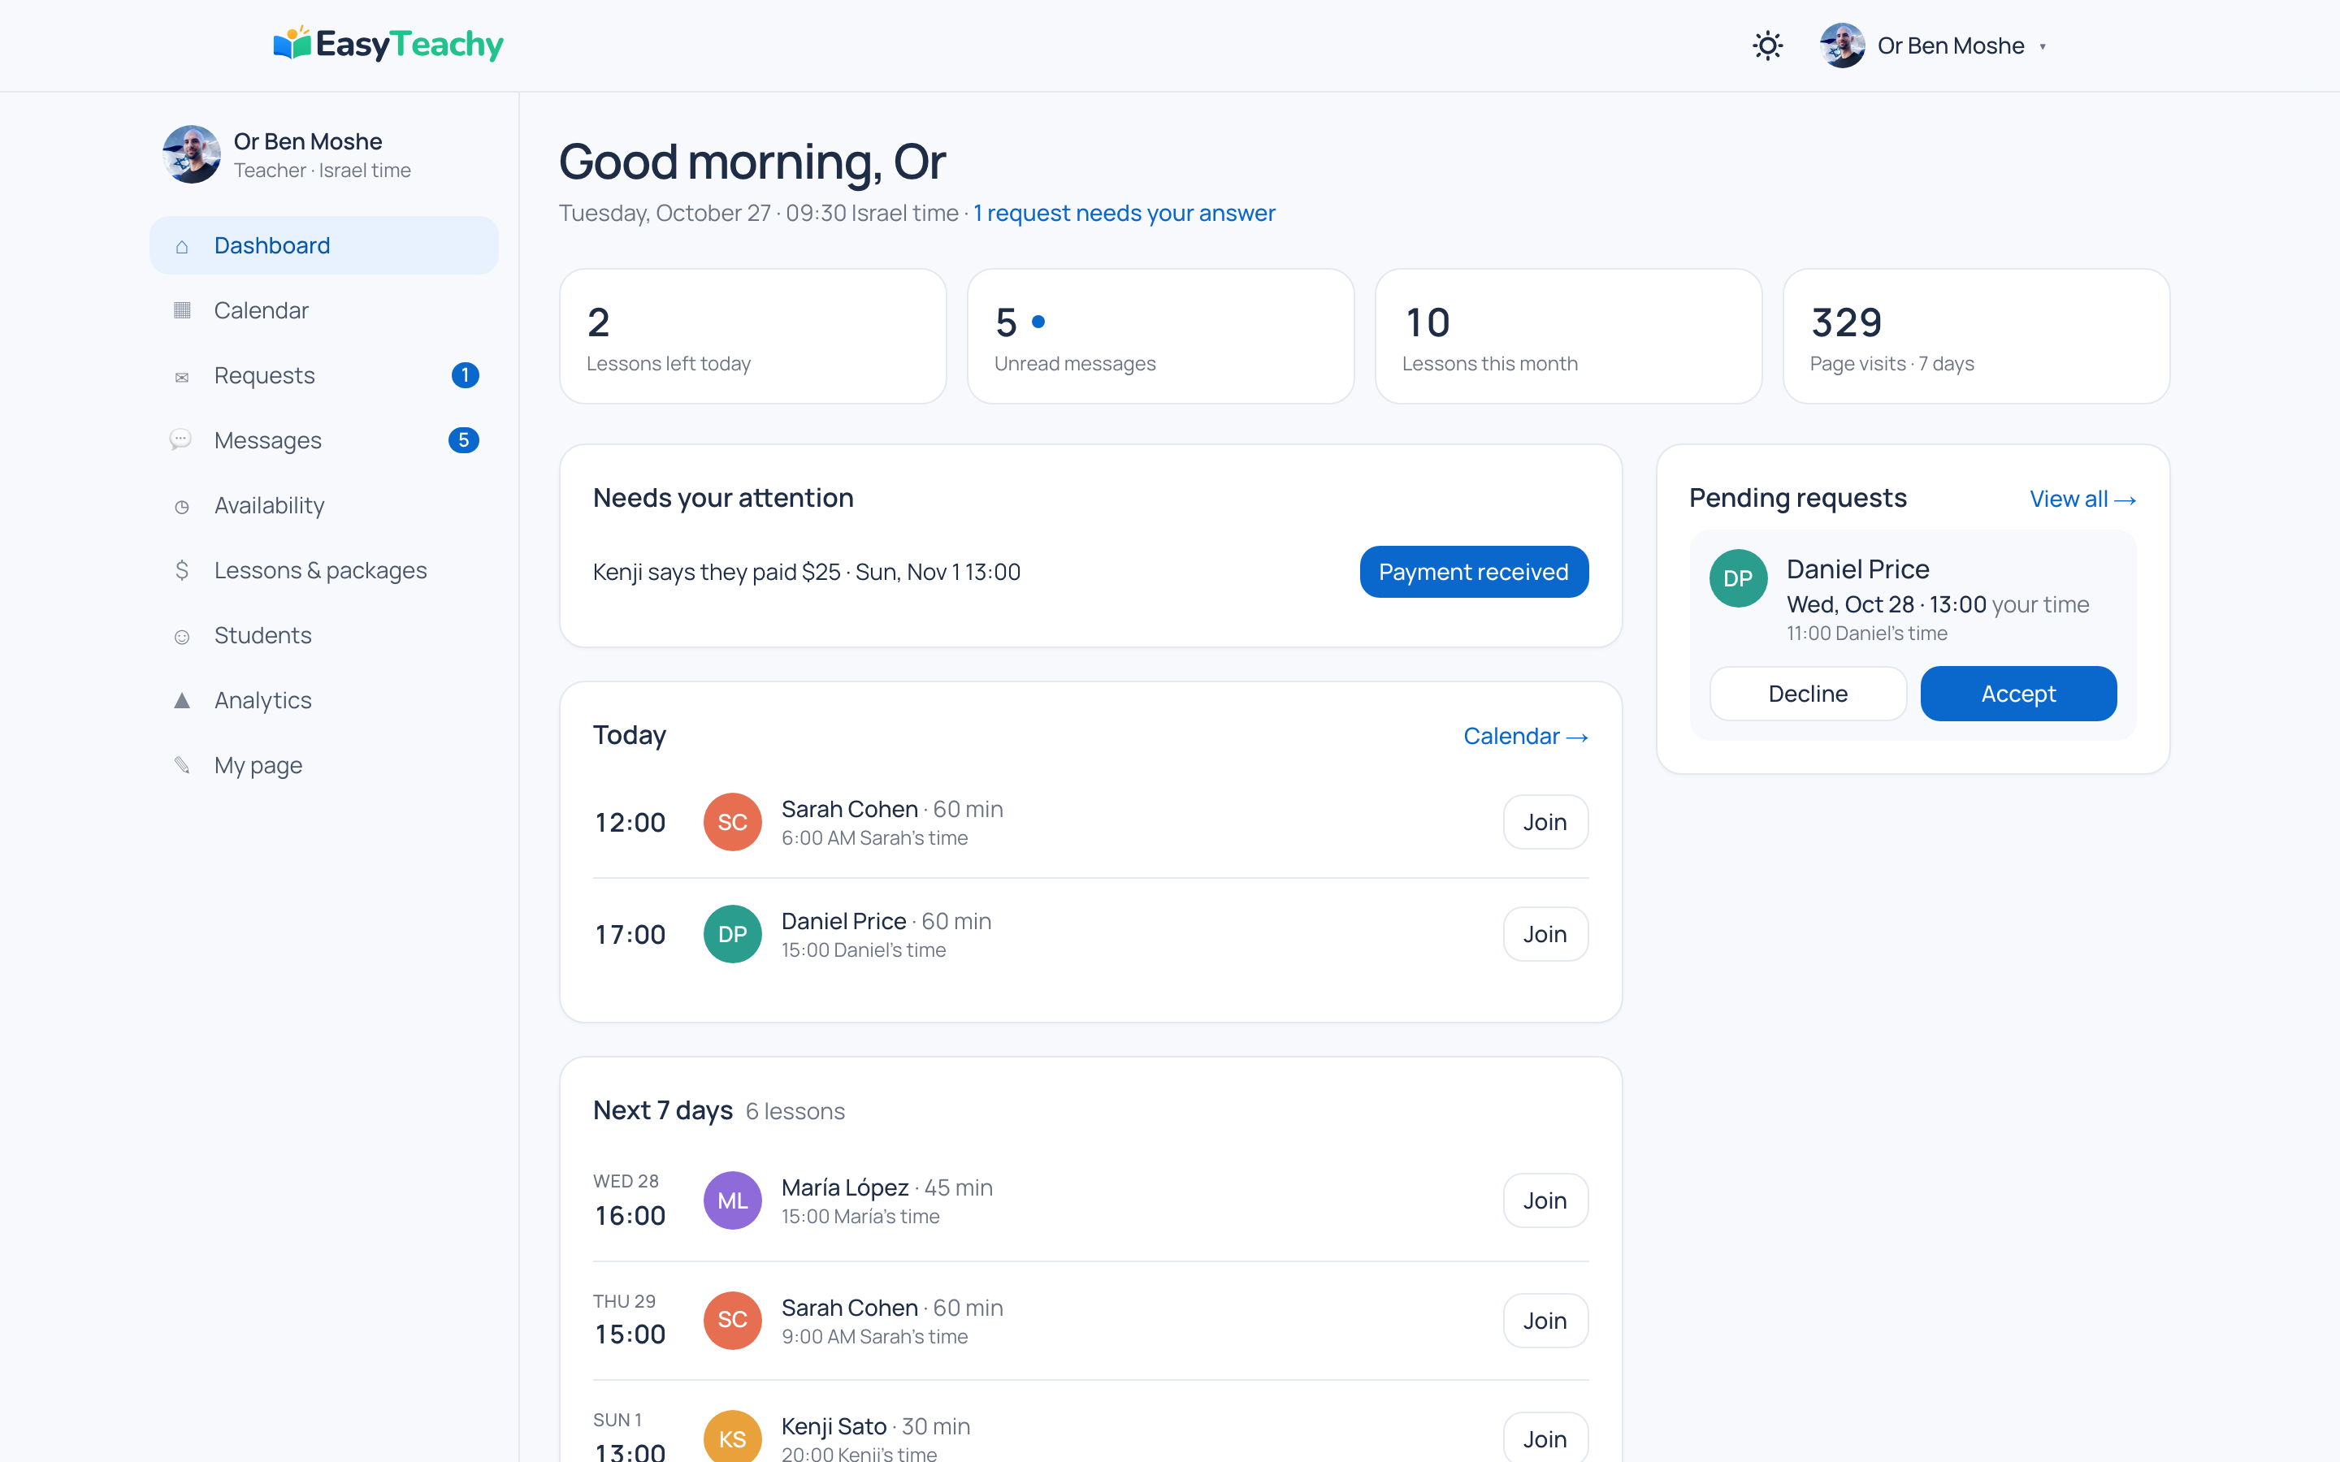Viewport: 2340px width, 1462px height.
Task: Join the 17:00 Daniel Price lesson
Action: click(x=1545, y=934)
